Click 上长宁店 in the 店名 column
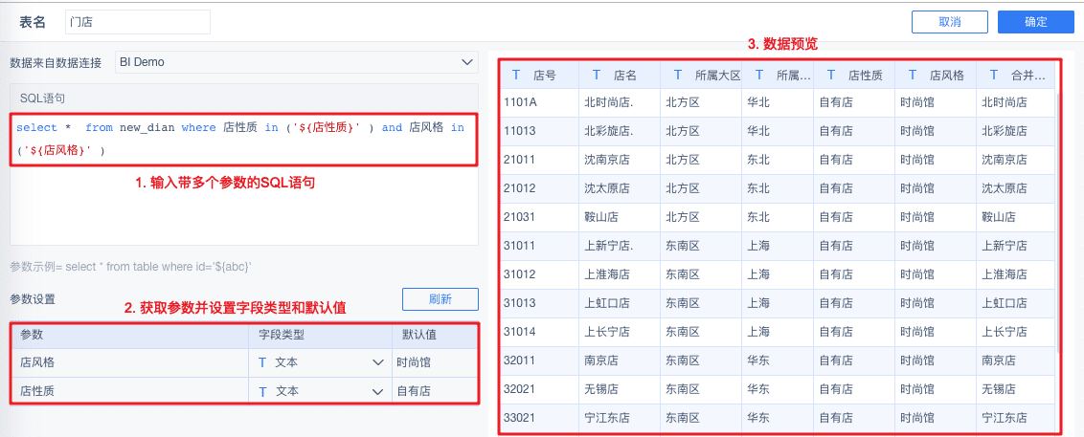Screen dimensions: 1084x437 [620, 332]
